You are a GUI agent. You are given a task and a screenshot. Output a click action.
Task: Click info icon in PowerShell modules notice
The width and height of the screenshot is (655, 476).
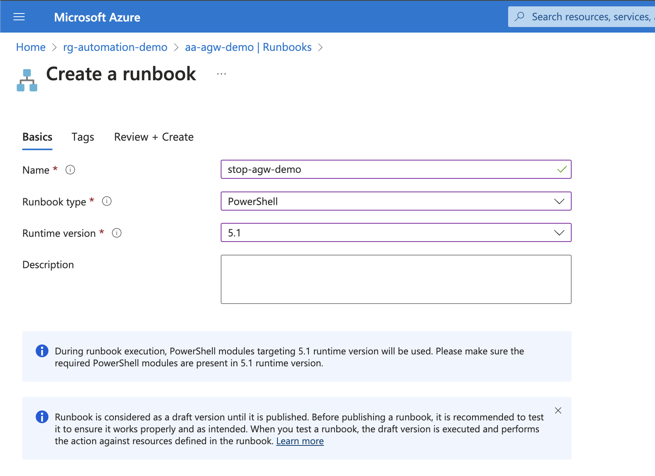point(42,351)
